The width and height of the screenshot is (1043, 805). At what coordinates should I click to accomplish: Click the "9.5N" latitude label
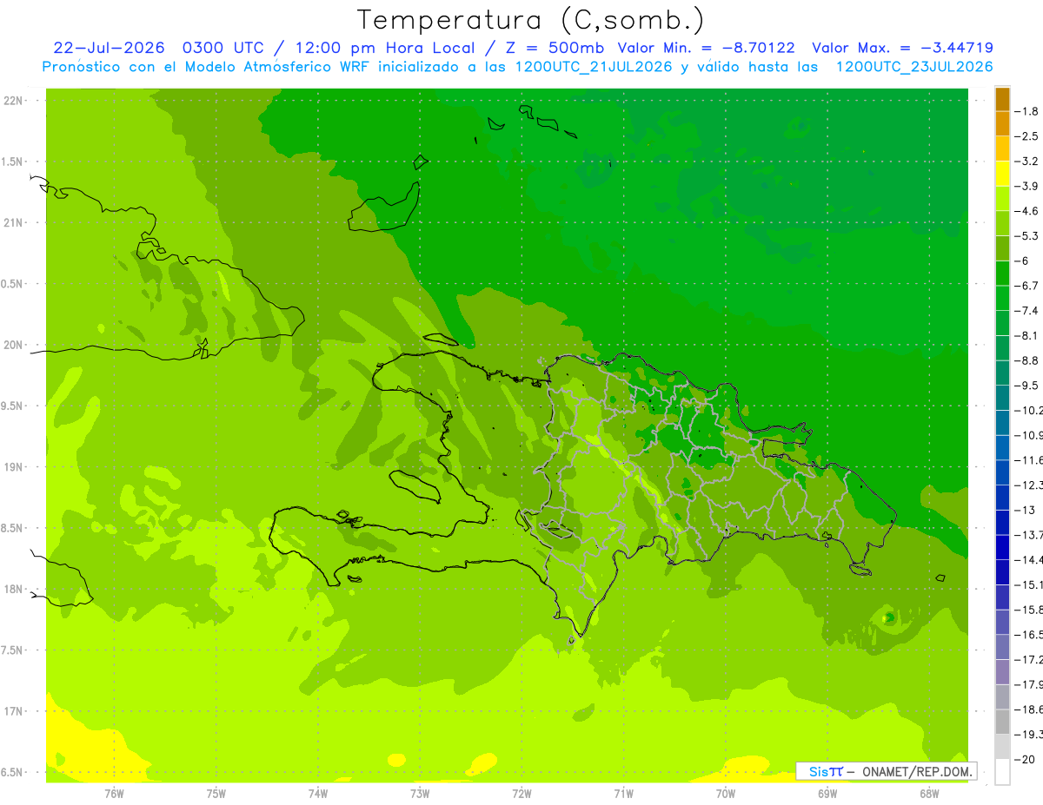tap(13, 406)
